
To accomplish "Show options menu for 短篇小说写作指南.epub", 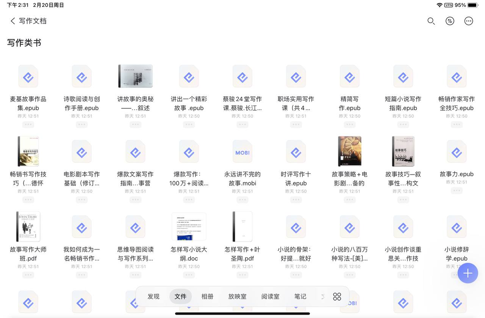I will click(x=403, y=124).
